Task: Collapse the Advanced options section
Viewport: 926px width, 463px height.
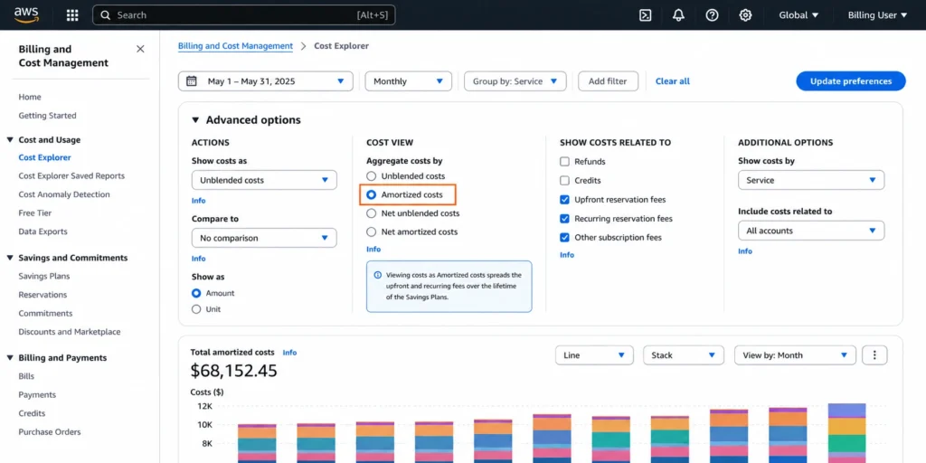Action: point(195,120)
